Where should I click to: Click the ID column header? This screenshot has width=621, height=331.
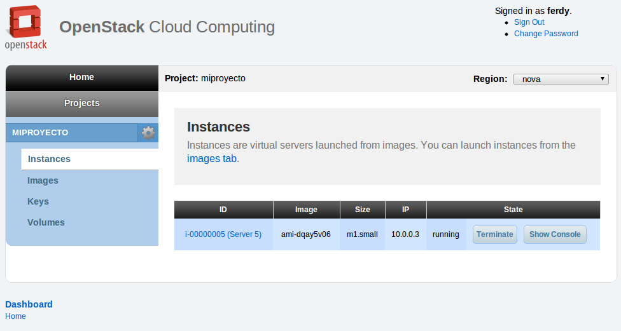pos(223,210)
